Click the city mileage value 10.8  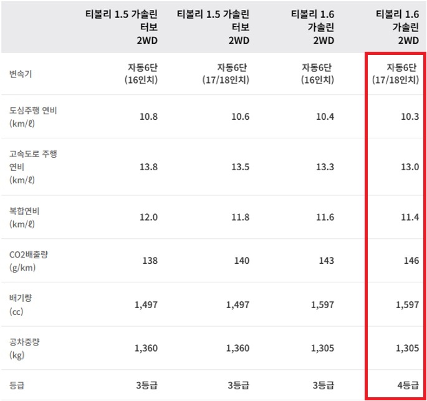(x=149, y=117)
